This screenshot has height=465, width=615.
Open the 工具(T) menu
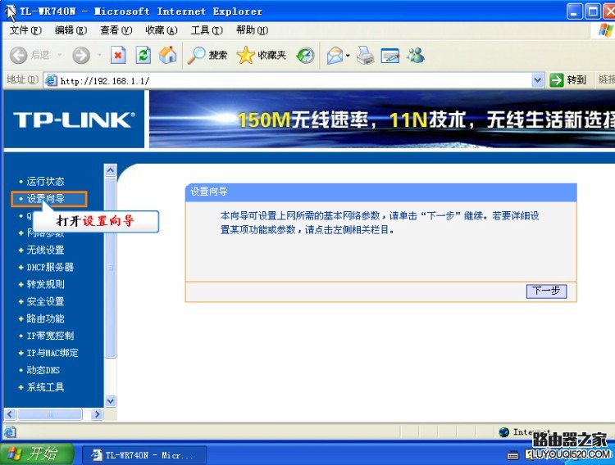(207, 30)
